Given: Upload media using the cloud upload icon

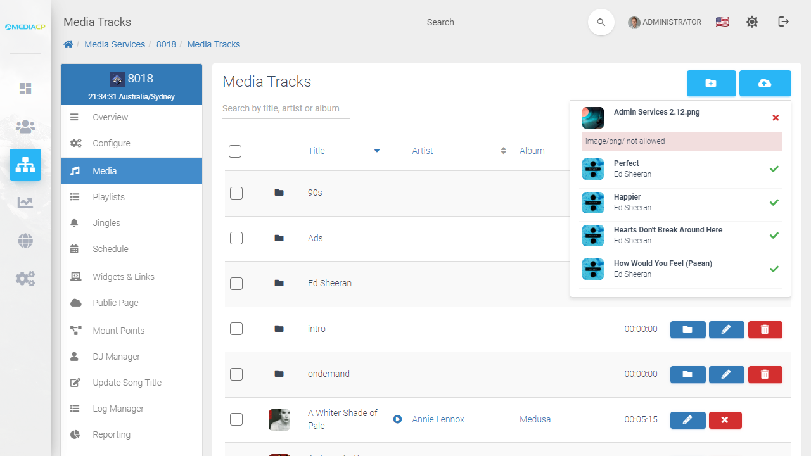Looking at the screenshot, I should (765, 83).
